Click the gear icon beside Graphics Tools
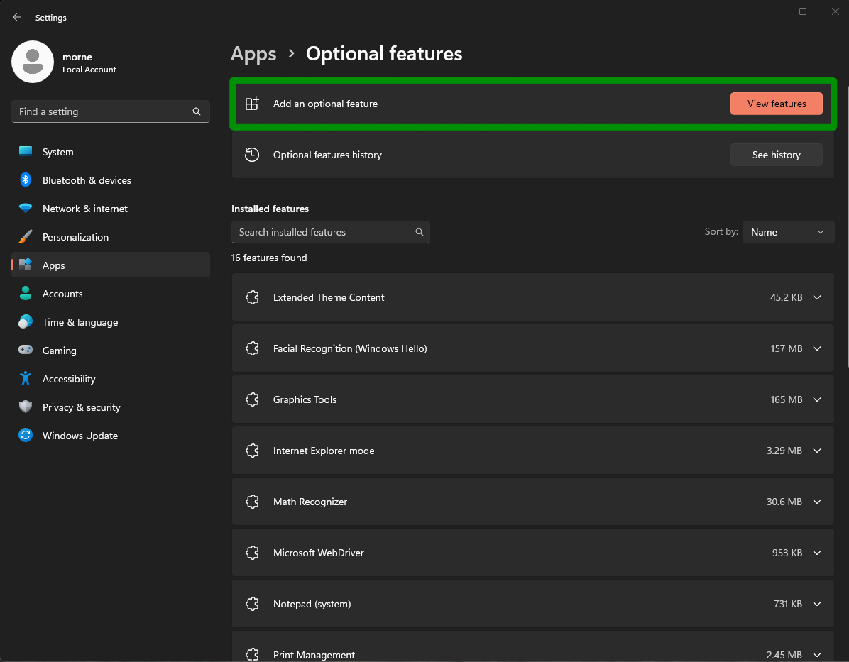This screenshot has height=662, width=849. (252, 399)
